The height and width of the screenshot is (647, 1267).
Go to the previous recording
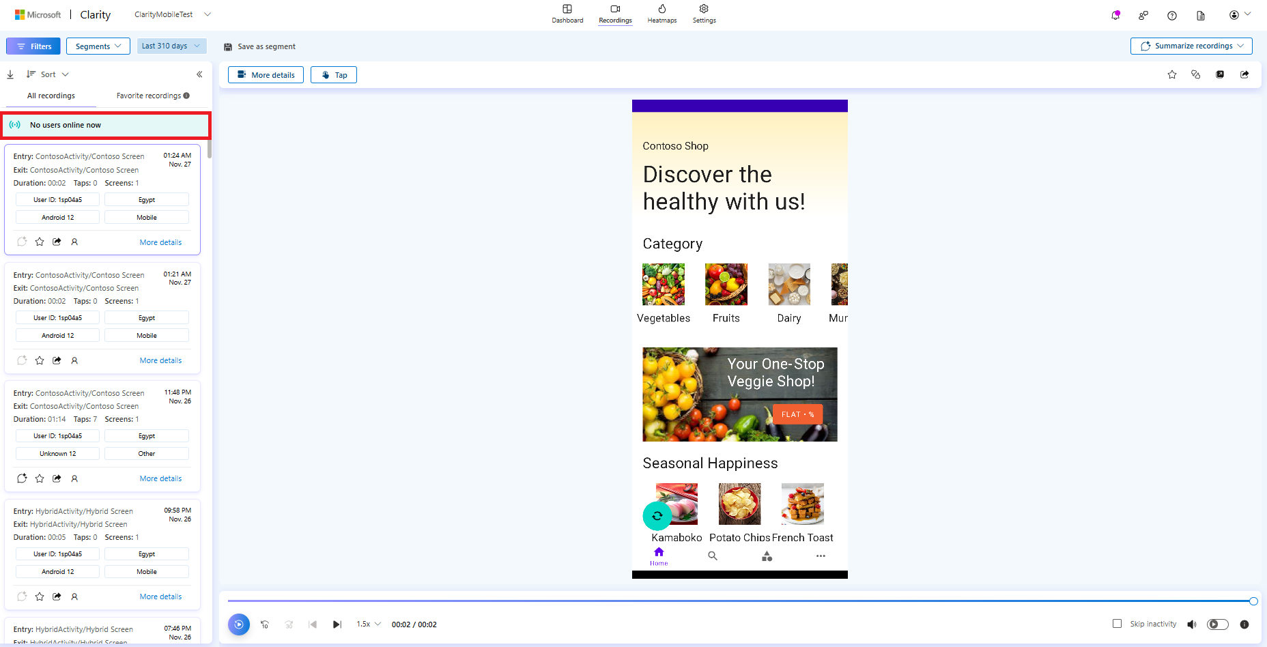pyautogui.click(x=313, y=624)
